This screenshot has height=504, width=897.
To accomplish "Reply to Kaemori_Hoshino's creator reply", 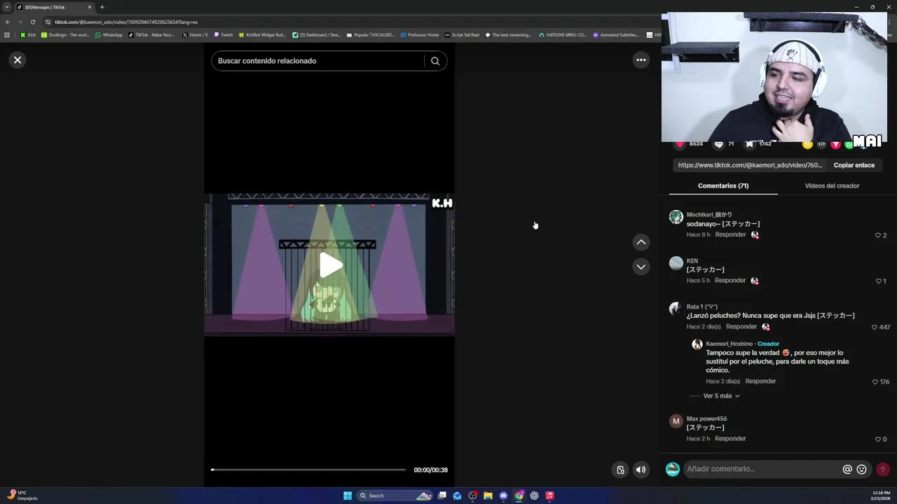I will [760, 381].
